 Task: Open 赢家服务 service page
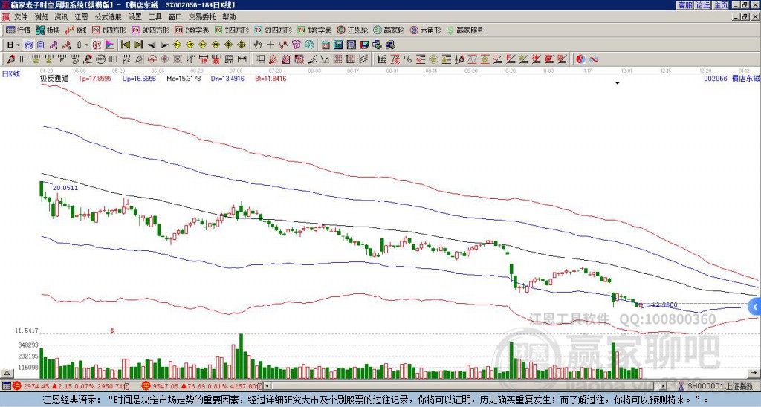pos(465,30)
